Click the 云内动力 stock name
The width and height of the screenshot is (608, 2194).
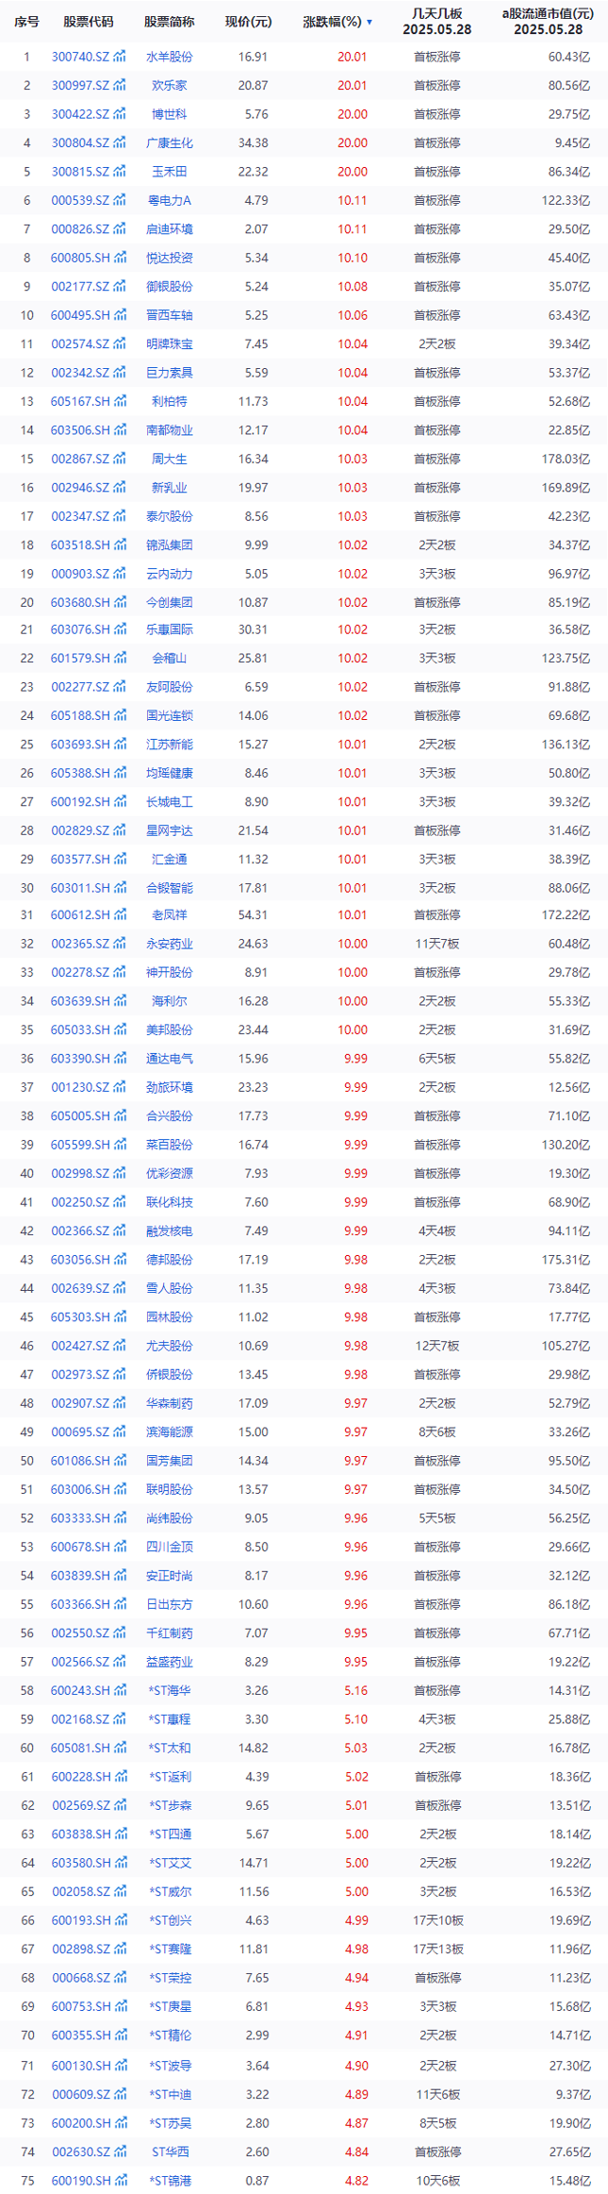[170, 574]
